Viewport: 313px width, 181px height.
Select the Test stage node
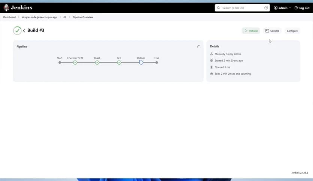coord(119,62)
